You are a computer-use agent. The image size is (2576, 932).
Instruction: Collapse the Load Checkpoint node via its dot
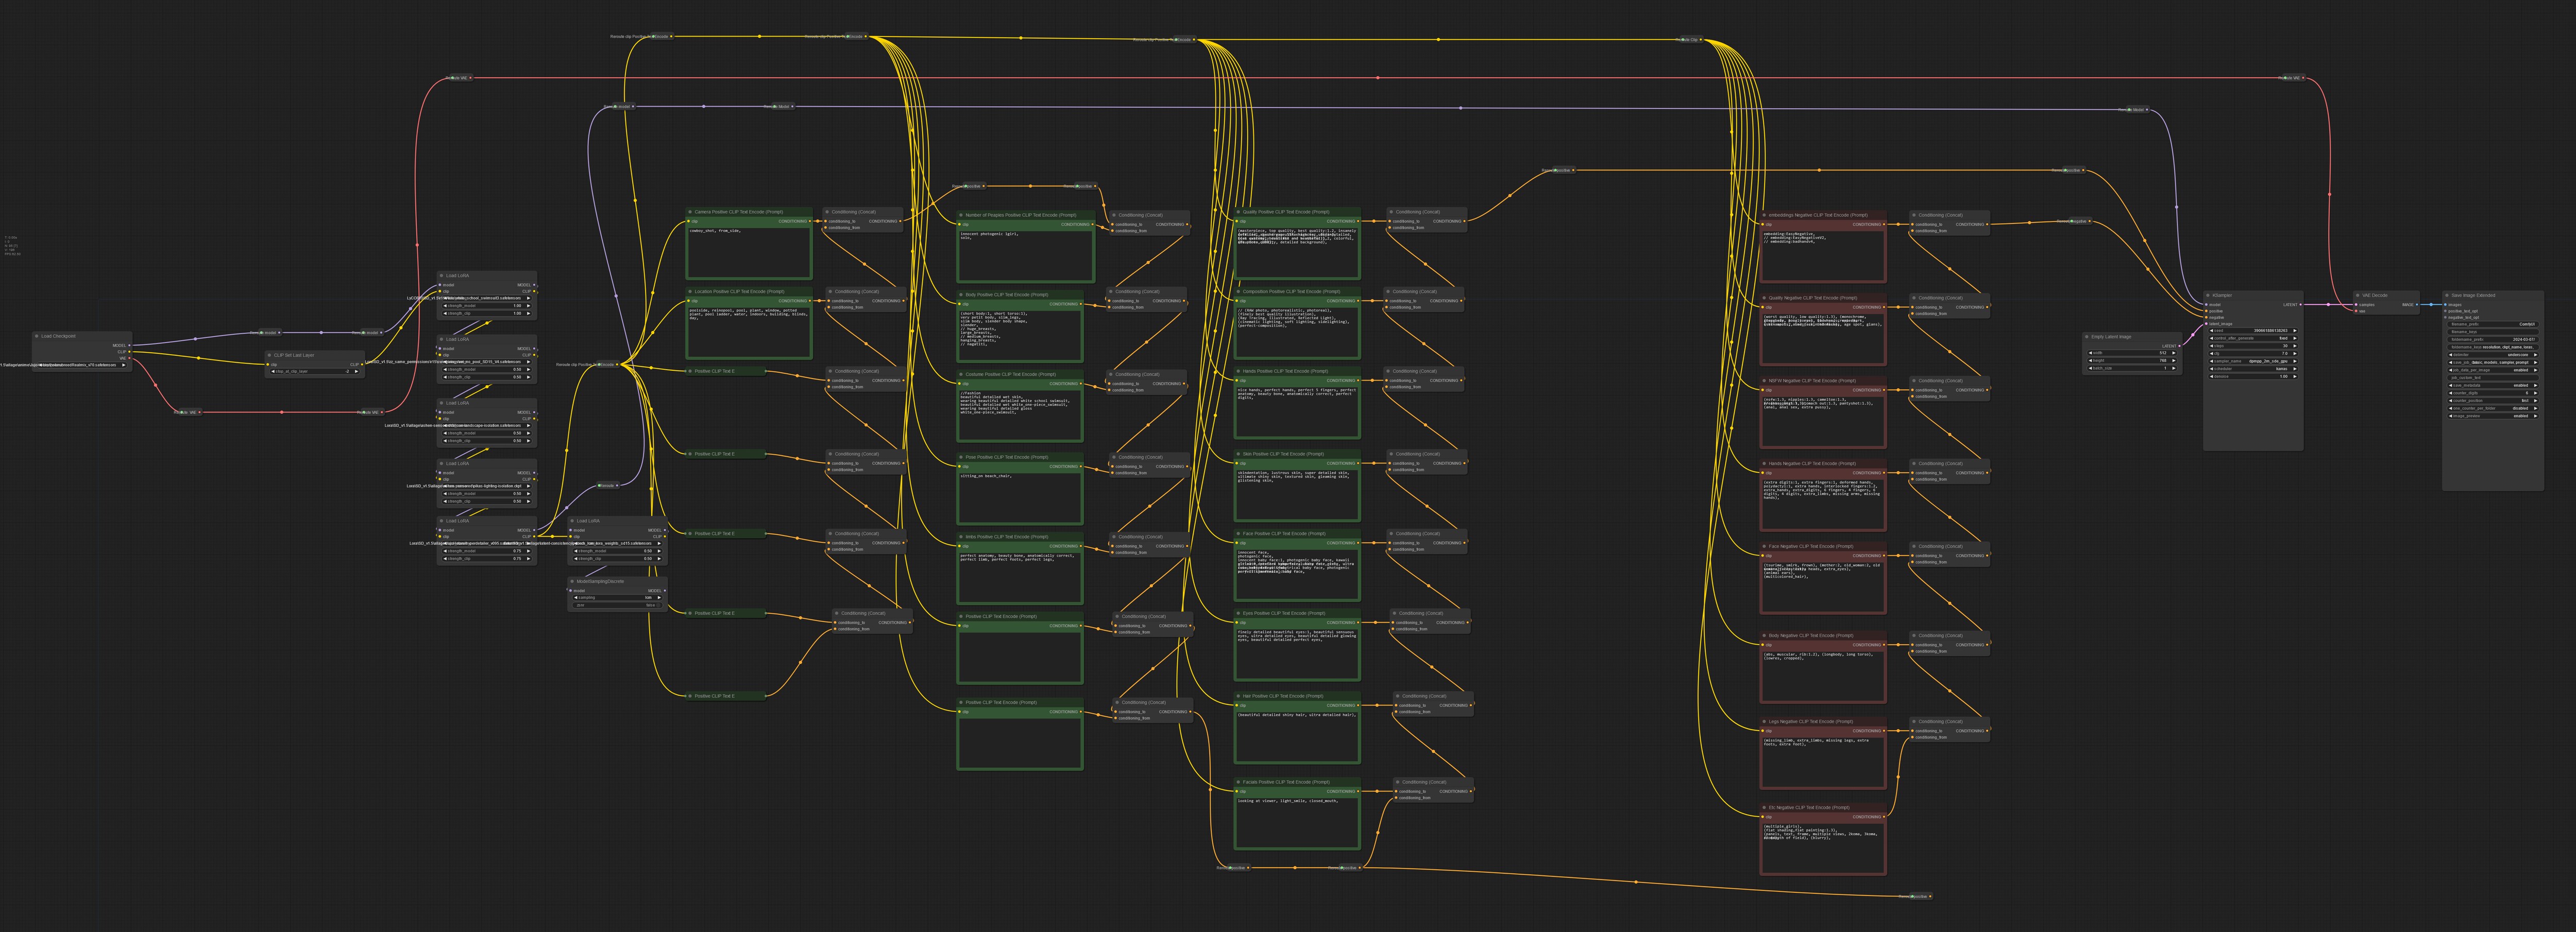(37, 336)
